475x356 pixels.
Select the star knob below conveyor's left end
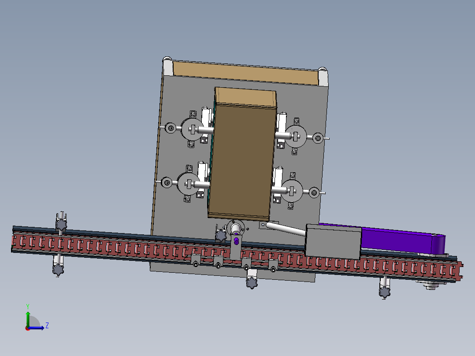coord(58,269)
